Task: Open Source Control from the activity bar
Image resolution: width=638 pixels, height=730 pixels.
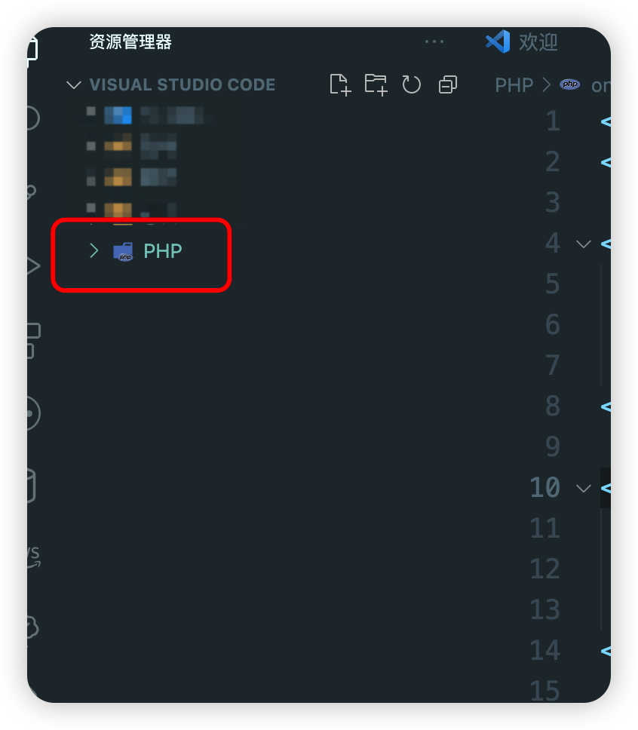Action: click(x=32, y=192)
